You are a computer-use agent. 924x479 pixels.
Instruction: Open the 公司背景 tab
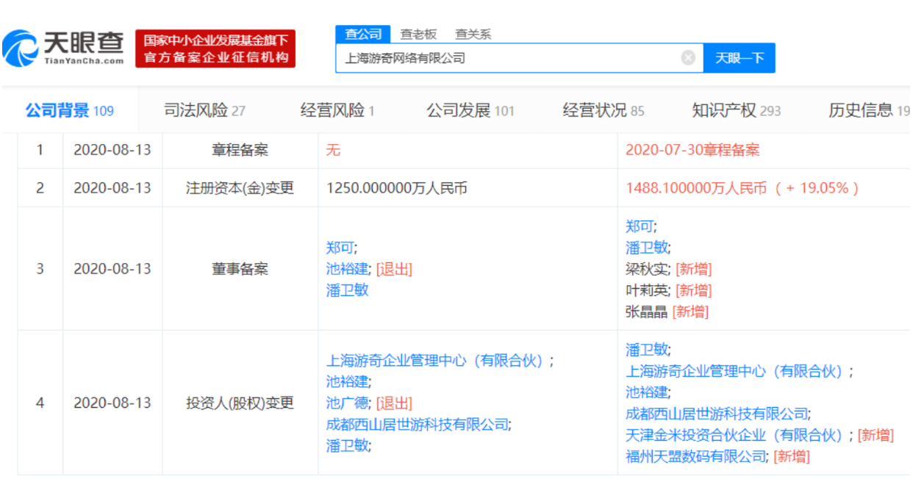(x=69, y=111)
